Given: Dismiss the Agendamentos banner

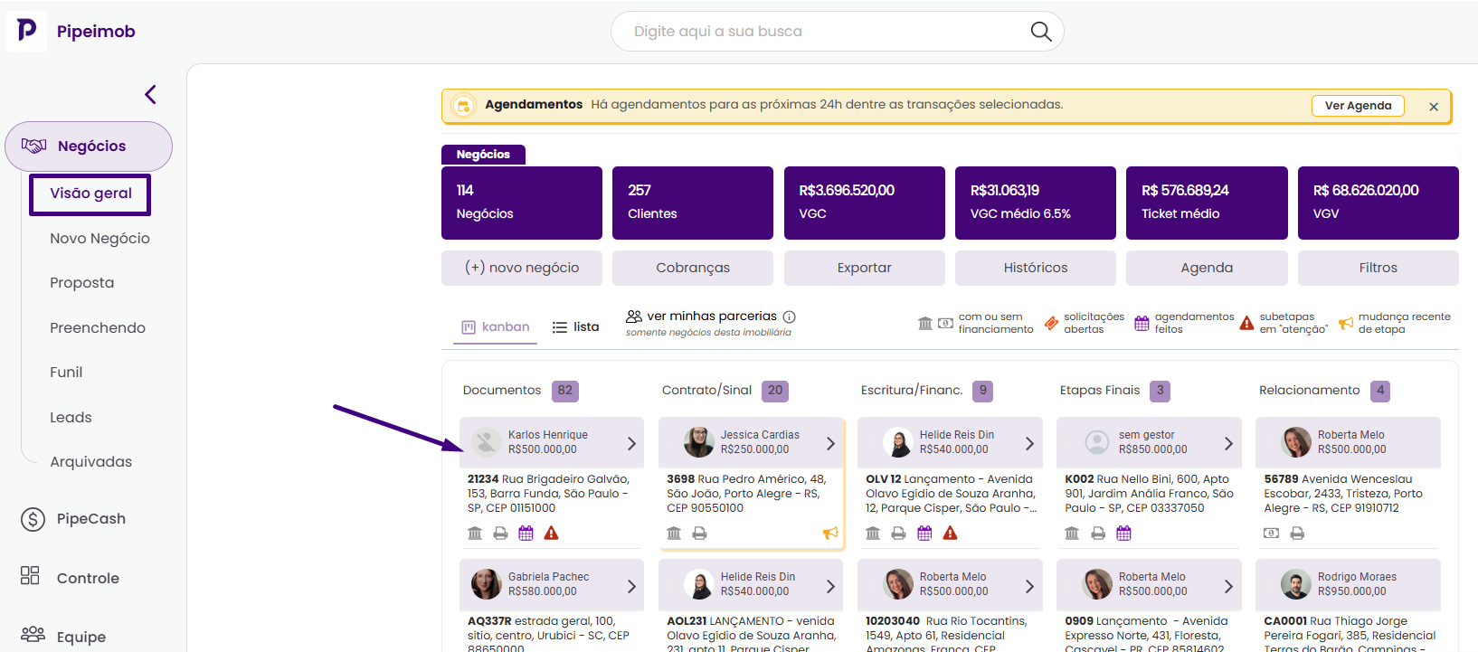Looking at the screenshot, I should [1434, 107].
